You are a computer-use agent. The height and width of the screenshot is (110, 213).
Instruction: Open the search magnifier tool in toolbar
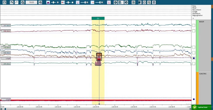pos(149,2)
